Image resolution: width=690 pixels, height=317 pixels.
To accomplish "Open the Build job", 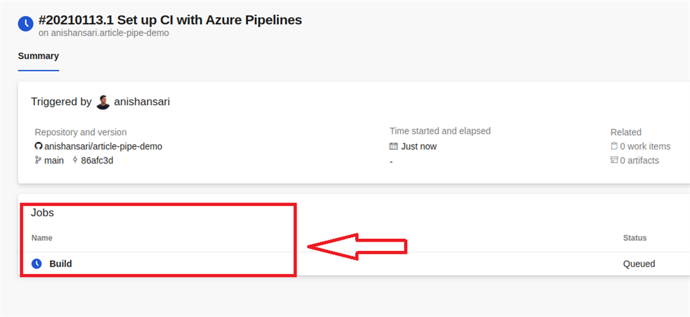I will [60, 264].
